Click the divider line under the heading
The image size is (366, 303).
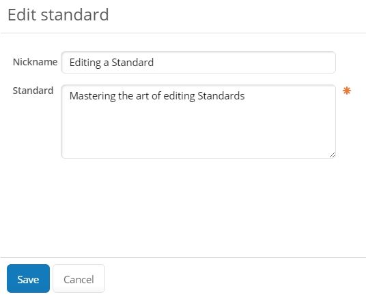[x=183, y=33]
